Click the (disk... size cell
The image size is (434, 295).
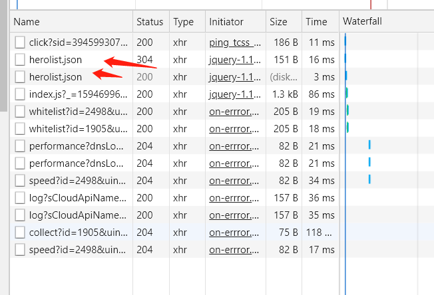point(284,77)
